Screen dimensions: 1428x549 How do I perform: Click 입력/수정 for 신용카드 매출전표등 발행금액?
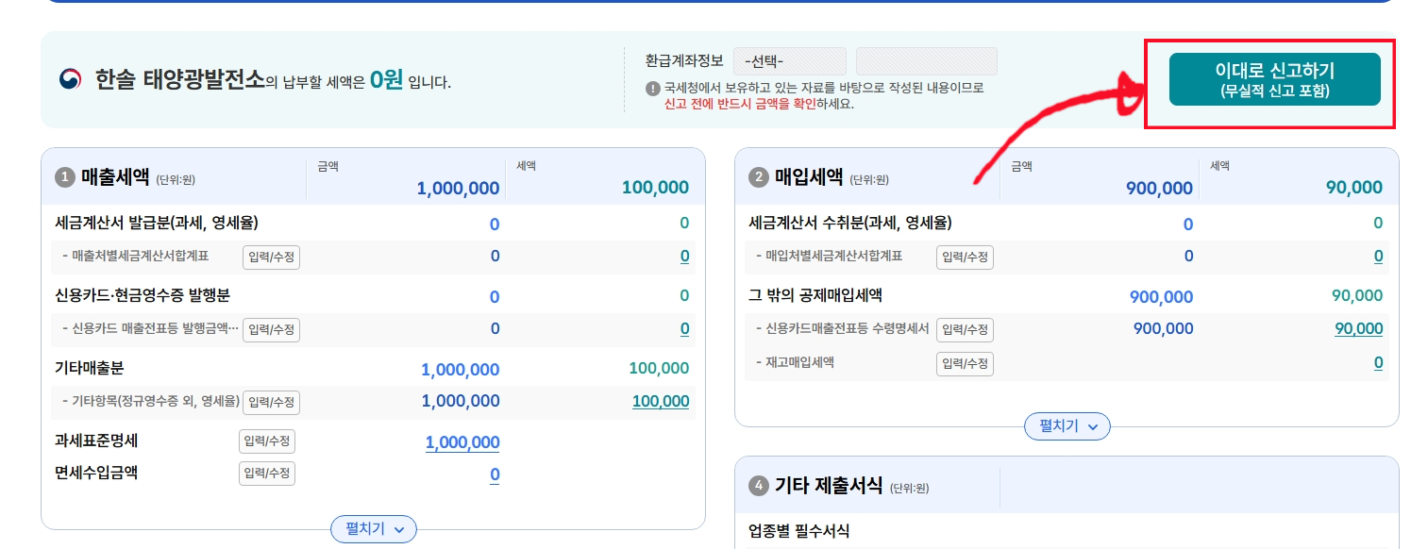click(x=271, y=329)
